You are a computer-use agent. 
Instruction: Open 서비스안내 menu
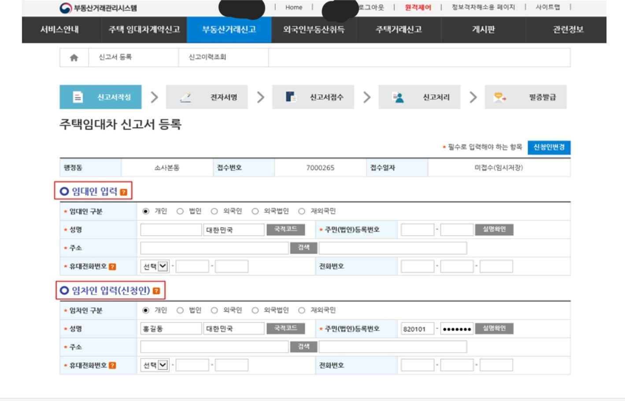pyautogui.click(x=59, y=29)
